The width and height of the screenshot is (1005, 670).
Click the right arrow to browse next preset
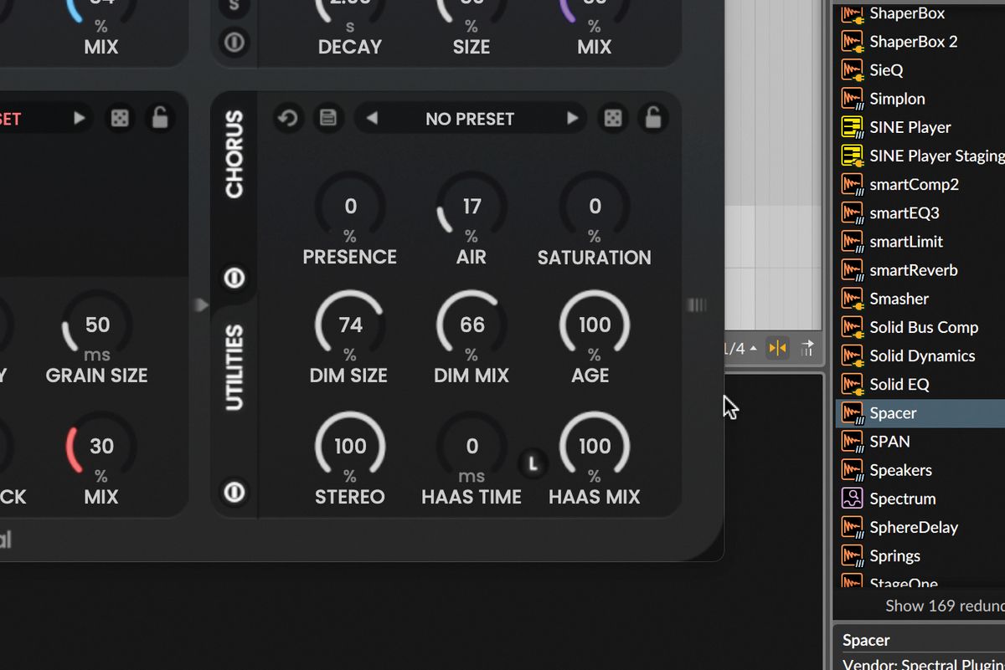click(x=574, y=118)
